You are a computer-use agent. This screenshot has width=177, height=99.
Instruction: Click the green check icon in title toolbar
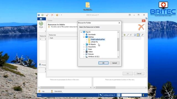pos(42,15)
